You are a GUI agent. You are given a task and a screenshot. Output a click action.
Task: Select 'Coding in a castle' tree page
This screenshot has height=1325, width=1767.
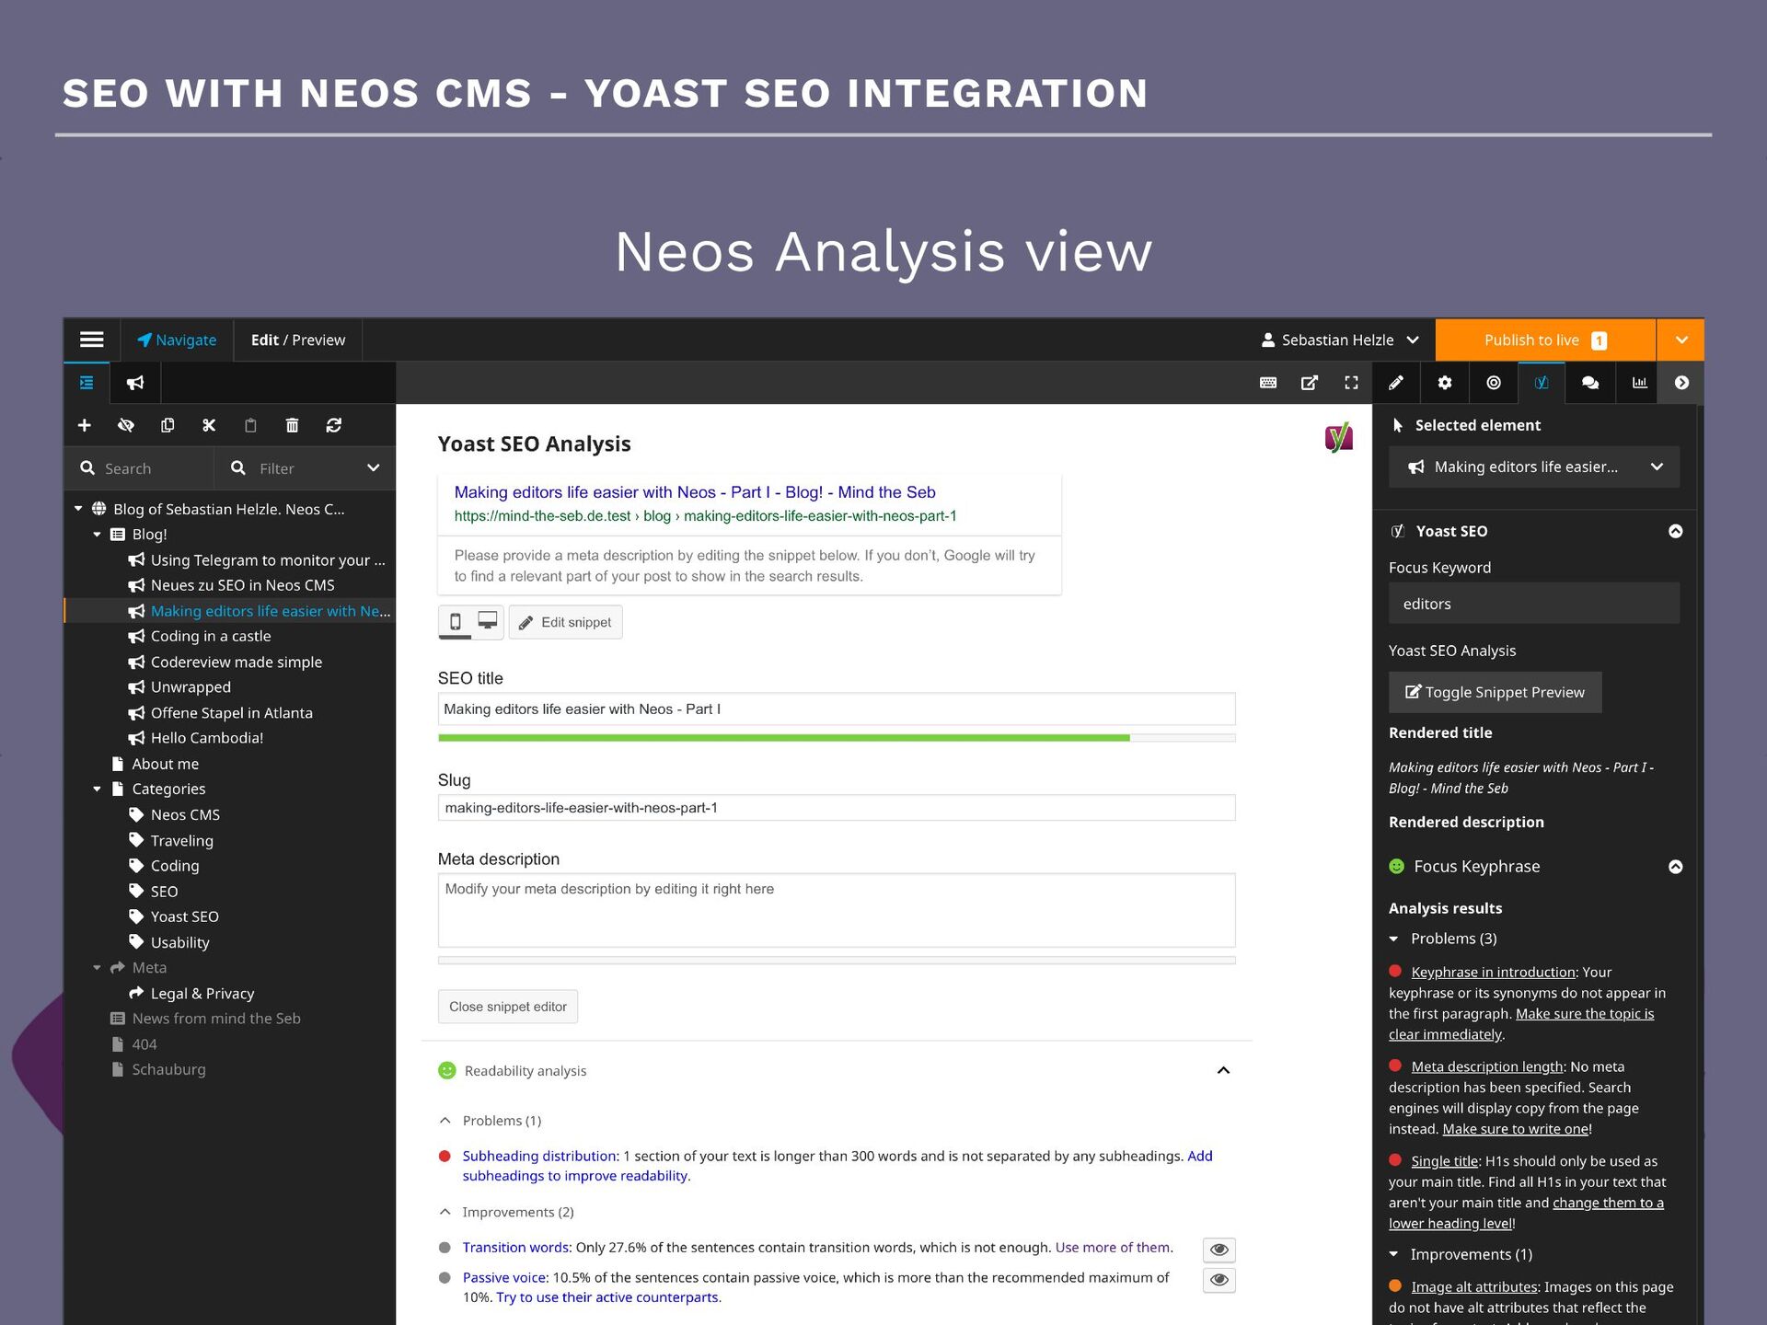click(211, 636)
